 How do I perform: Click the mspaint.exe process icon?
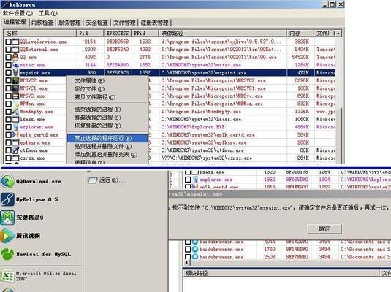click(15, 72)
